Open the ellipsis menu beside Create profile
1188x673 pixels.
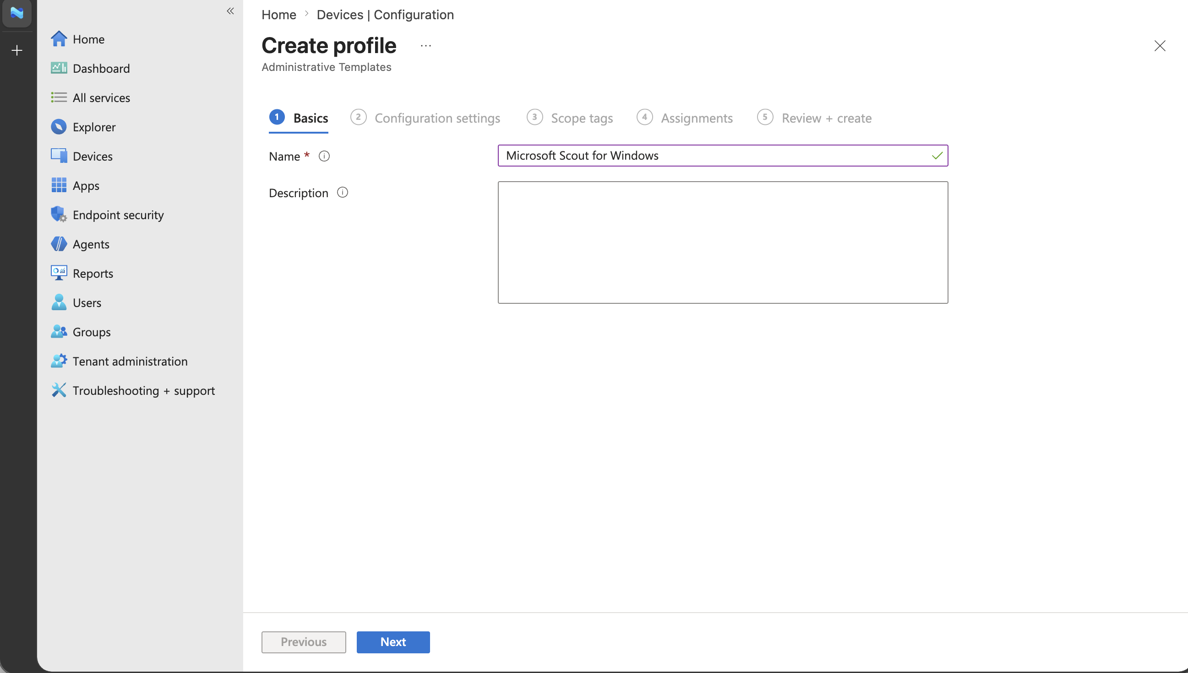[426, 46]
